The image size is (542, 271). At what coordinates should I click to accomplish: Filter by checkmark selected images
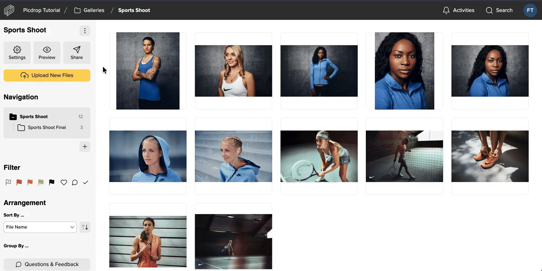pyautogui.click(x=85, y=182)
